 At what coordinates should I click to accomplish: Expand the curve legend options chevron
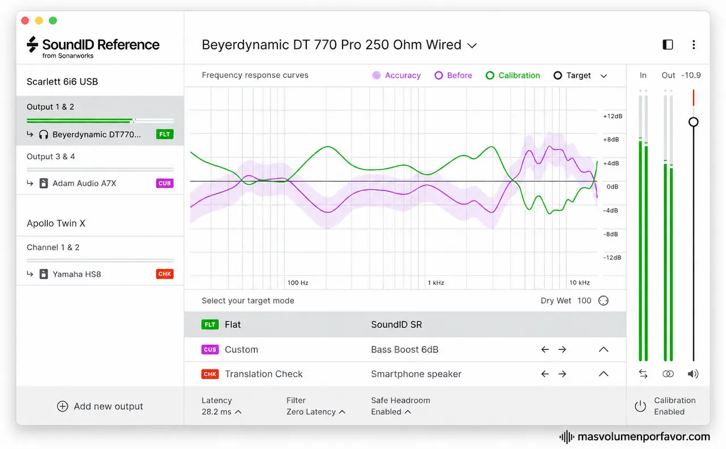click(x=603, y=75)
